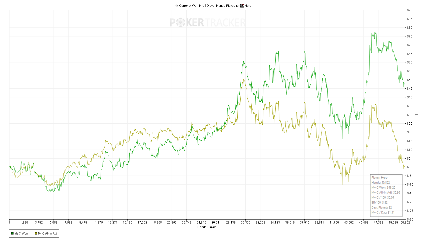The image size is (426, 242).
Task: Click the "13,271" x-axis label
Action: (x=113, y=223)
